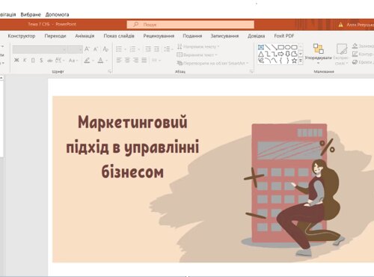The width and height of the screenshot is (374, 277).
Task: Open the character spacing dropdown
Action: click(x=60, y=60)
